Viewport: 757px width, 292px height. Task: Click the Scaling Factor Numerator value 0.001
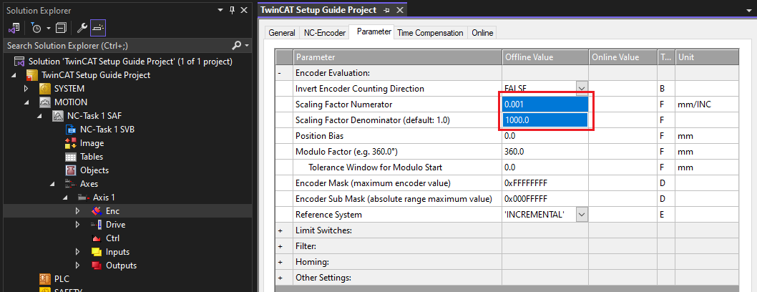click(545, 104)
